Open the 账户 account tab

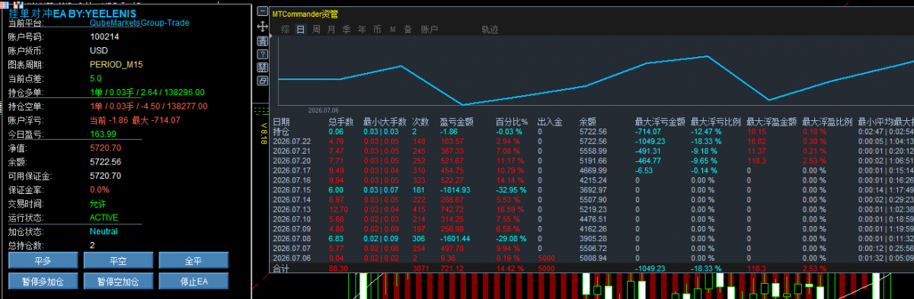(x=429, y=30)
